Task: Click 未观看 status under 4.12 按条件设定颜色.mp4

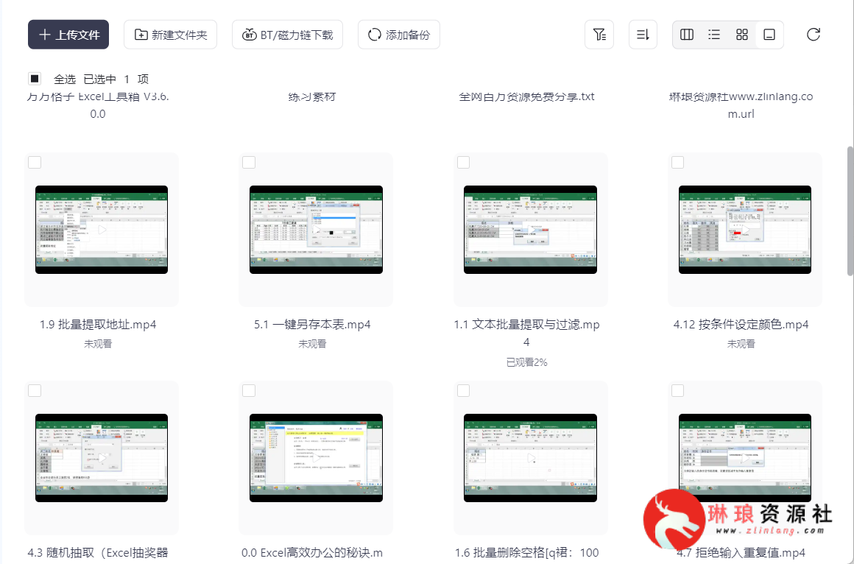Action: 741,344
